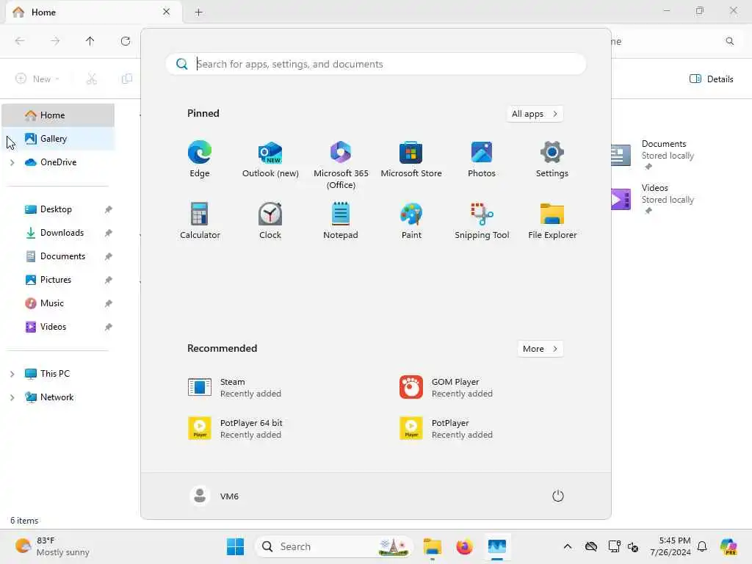Open recommended GOM Player item

(x=446, y=388)
